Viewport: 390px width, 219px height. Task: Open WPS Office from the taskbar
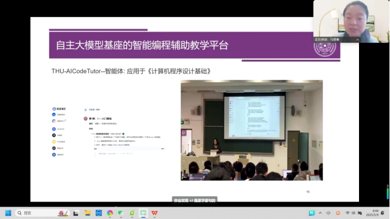point(154,213)
